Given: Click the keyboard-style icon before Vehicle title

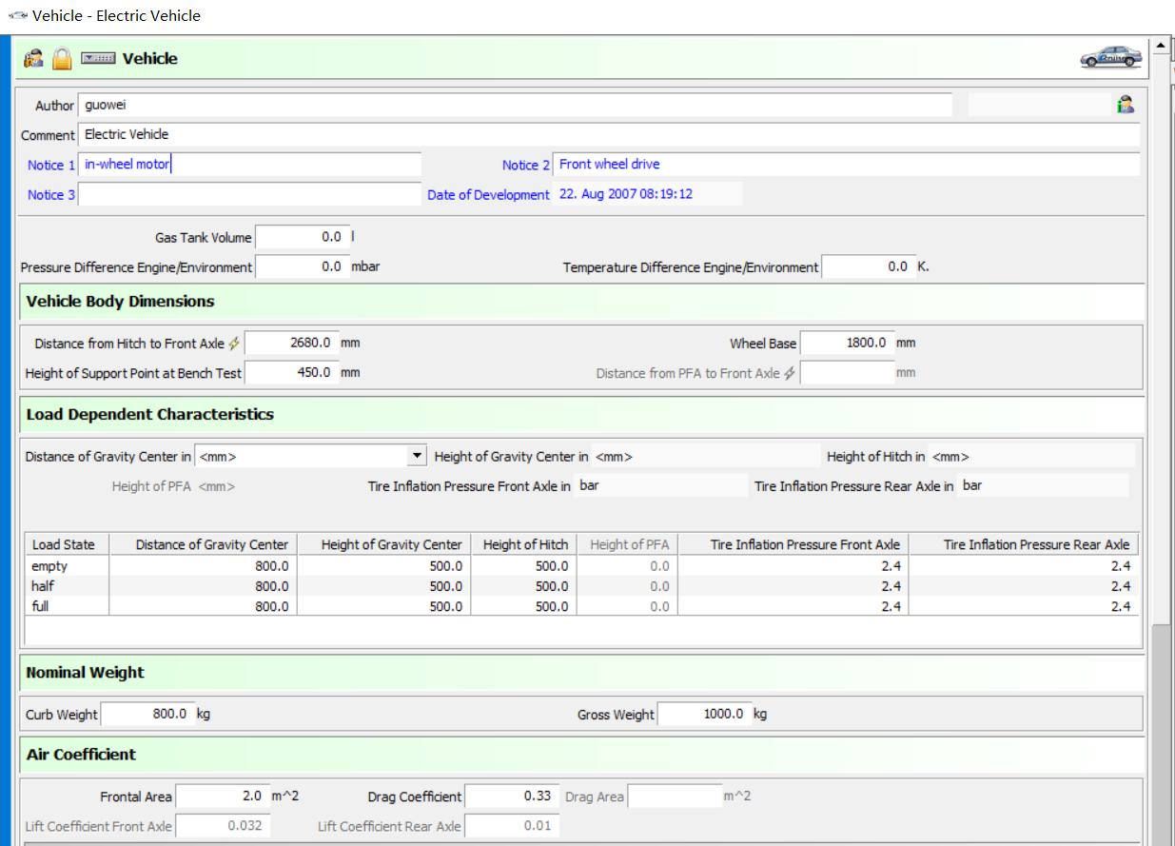Looking at the screenshot, I should click(98, 59).
